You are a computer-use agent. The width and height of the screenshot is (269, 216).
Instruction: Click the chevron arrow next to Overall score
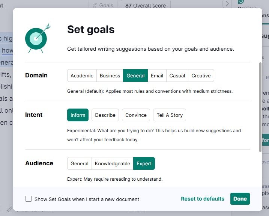[x=227, y=4]
